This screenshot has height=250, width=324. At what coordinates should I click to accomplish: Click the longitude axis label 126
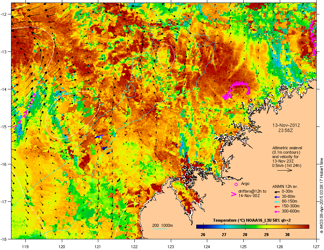pos(279,246)
